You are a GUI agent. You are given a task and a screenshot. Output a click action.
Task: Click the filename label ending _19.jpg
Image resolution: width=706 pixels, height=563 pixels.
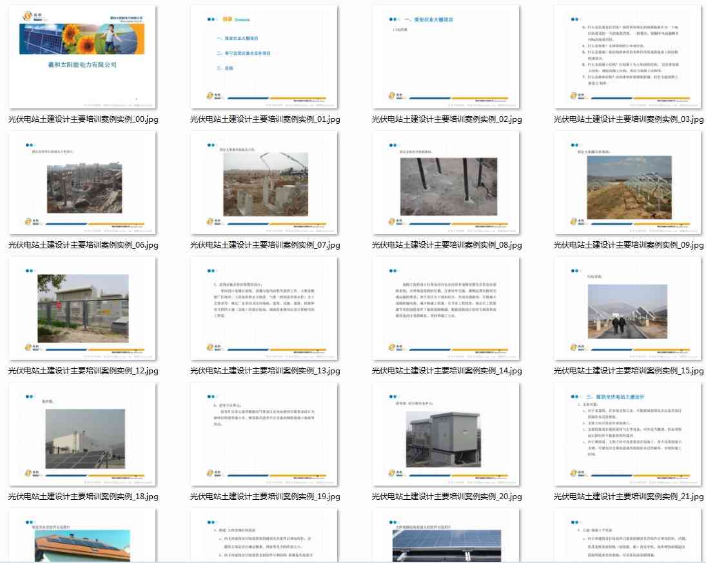click(x=265, y=497)
